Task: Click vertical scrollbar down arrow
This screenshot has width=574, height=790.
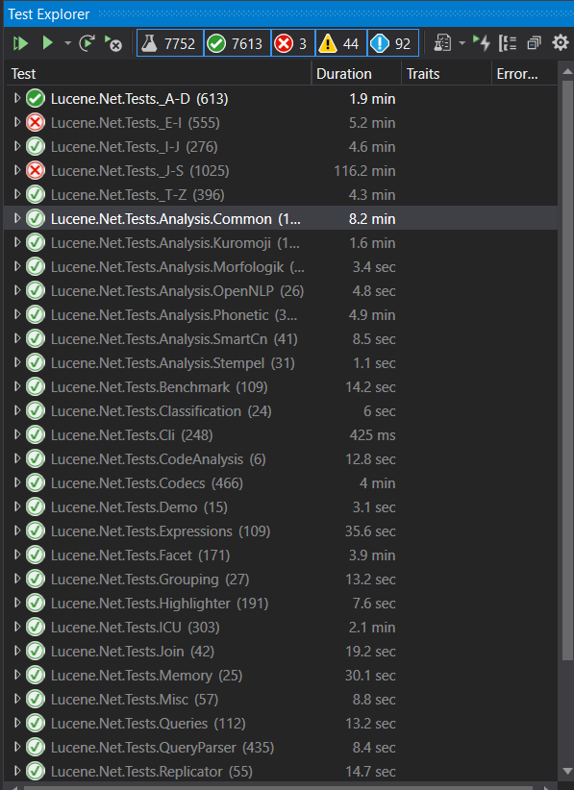Action: pos(567,773)
